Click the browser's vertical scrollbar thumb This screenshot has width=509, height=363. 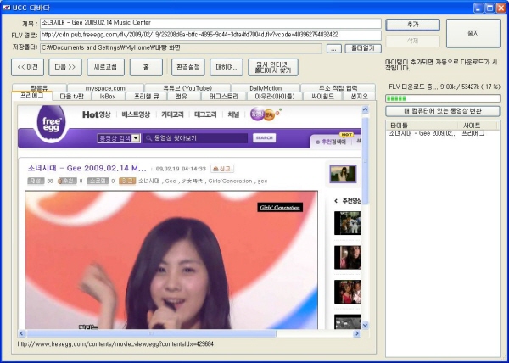(365, 160)
